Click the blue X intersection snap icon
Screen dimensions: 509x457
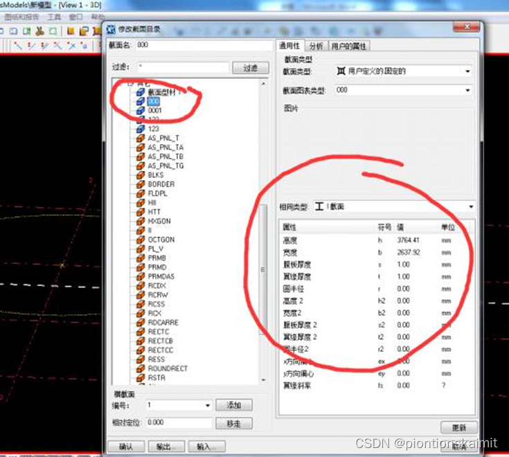click(x=71, y=46)
